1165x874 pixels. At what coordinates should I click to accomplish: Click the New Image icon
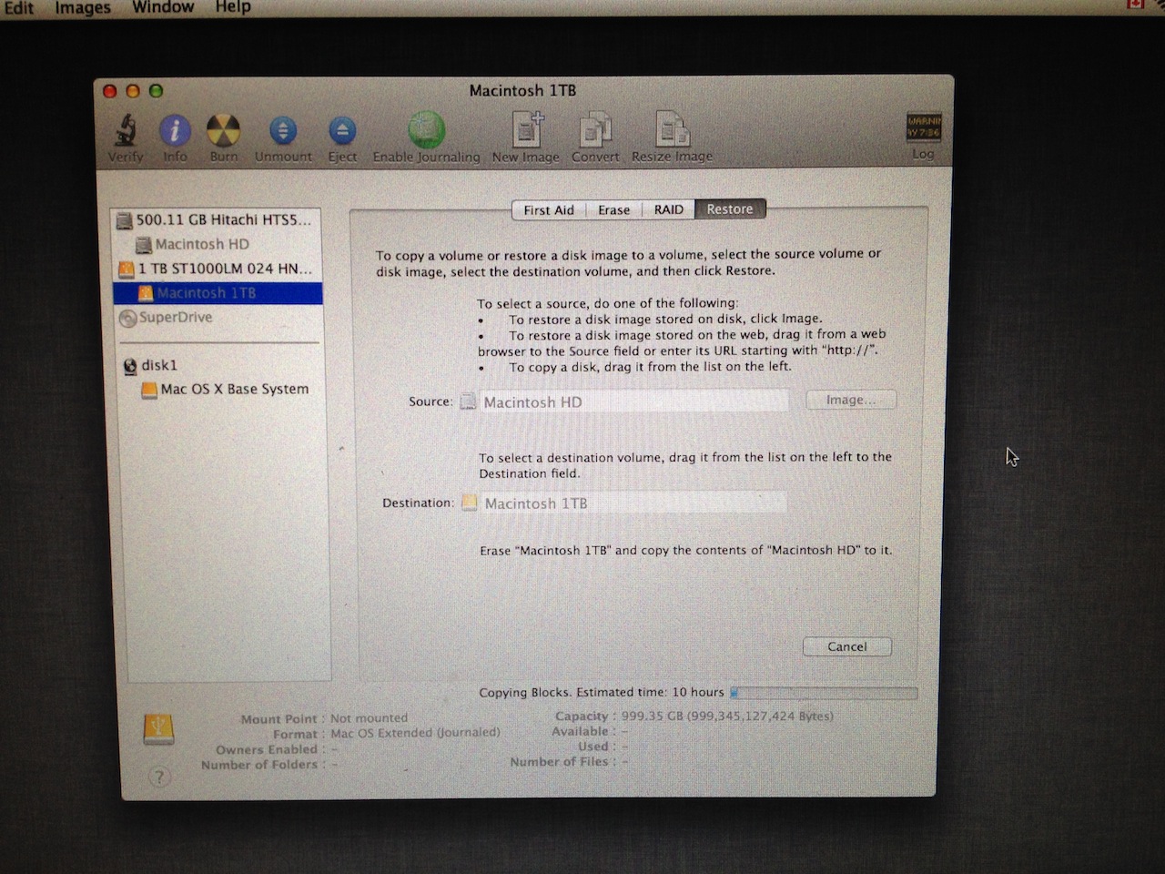click(526, 129)
